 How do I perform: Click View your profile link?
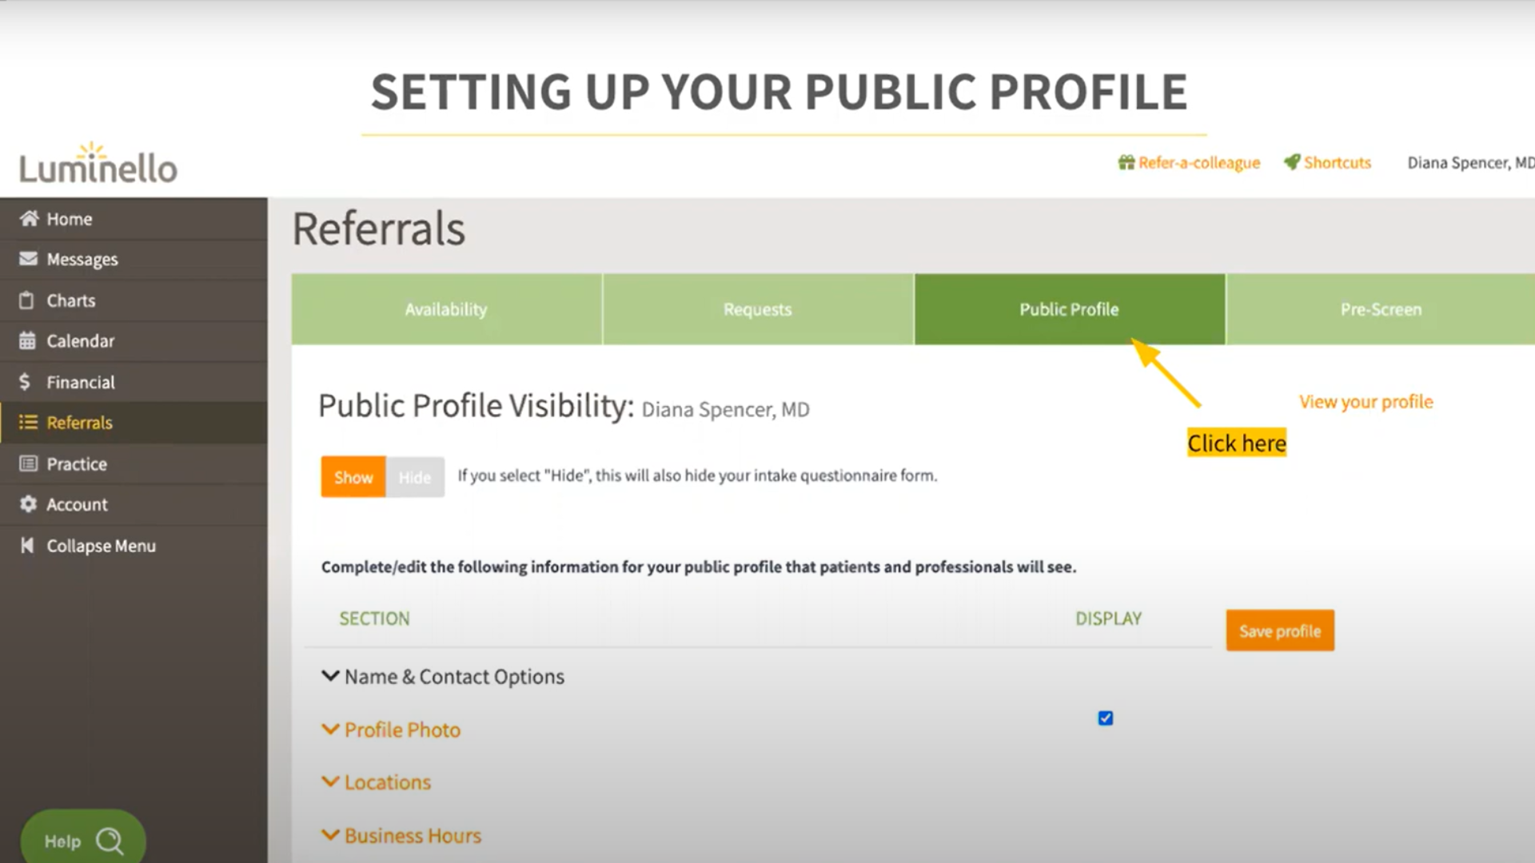[1366, 400]
